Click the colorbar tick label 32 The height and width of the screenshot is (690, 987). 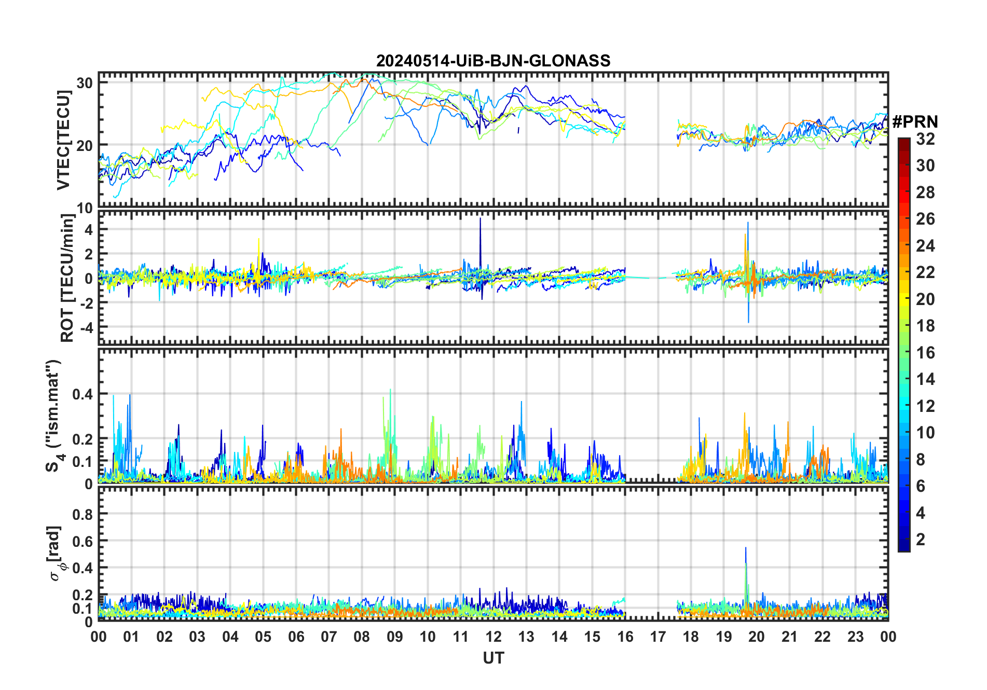click(925, 139)
